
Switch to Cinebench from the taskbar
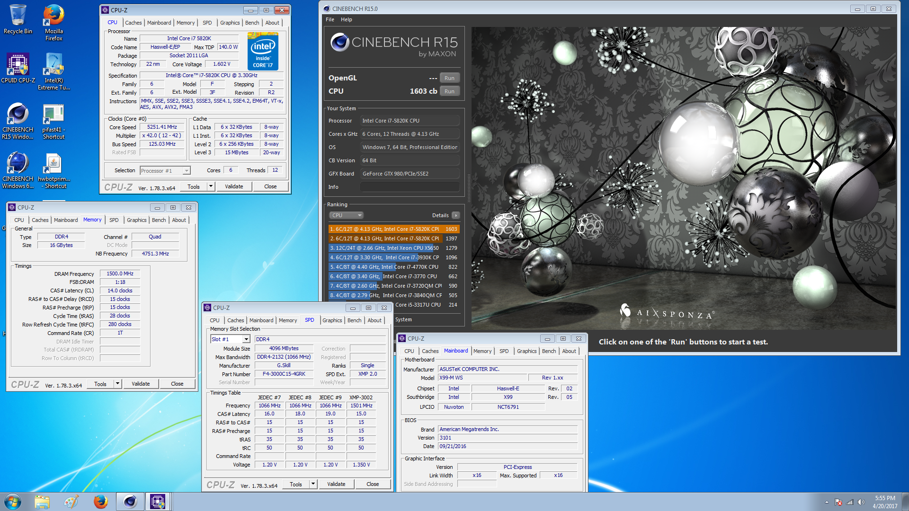coord(130,502)
